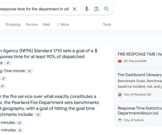
Task: Open the Response Time Statistics source
Action: coord(140,111)
